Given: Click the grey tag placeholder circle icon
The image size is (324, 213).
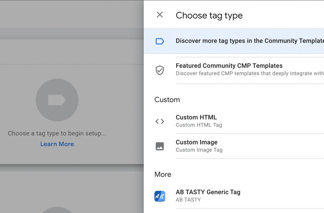Looking at the screenshot, I should [x=57, y=100].
